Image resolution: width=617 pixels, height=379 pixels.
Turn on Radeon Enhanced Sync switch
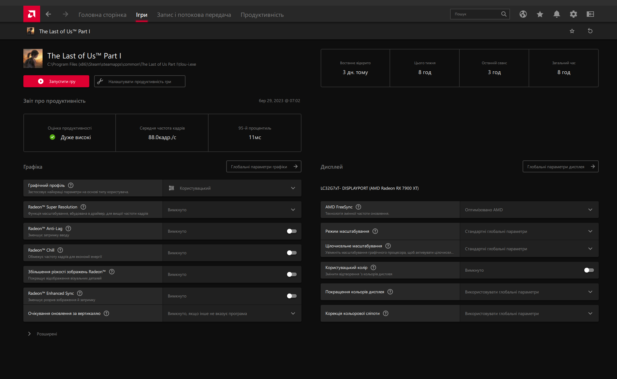(292, 296)
